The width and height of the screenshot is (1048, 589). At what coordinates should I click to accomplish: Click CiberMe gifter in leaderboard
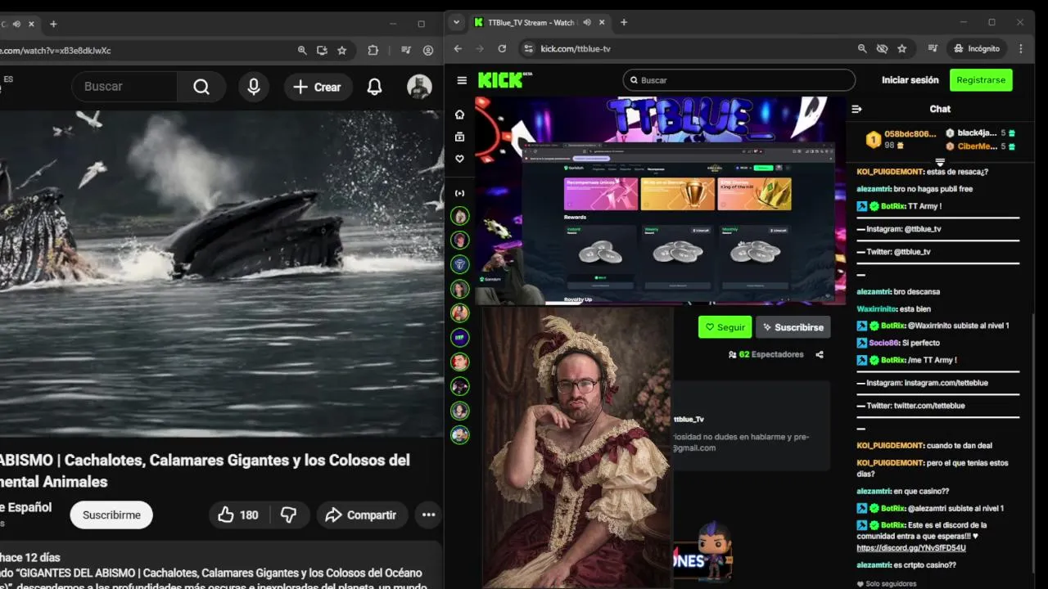point(979,146)
